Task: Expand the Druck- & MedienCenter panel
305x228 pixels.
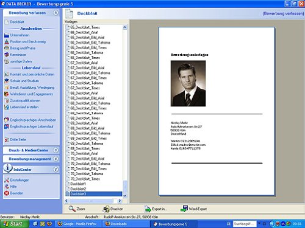Action: click(x=56, y=150)
